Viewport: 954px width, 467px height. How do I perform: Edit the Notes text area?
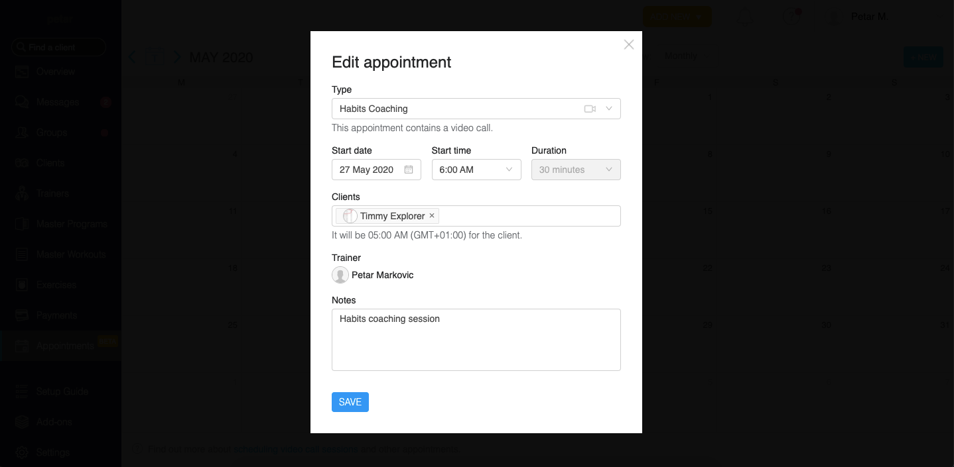tap(476, 340)
